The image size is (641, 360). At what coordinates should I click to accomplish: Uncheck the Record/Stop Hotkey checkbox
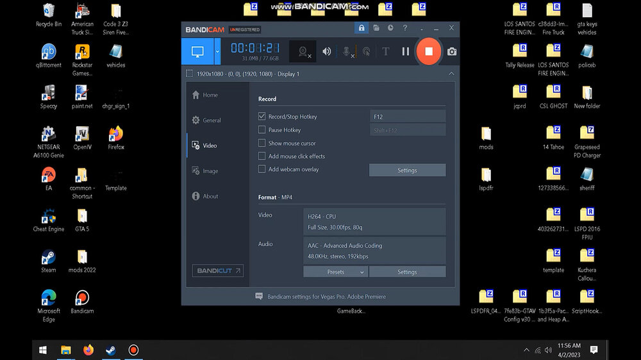pyautogui.click(x=262, y=117)
